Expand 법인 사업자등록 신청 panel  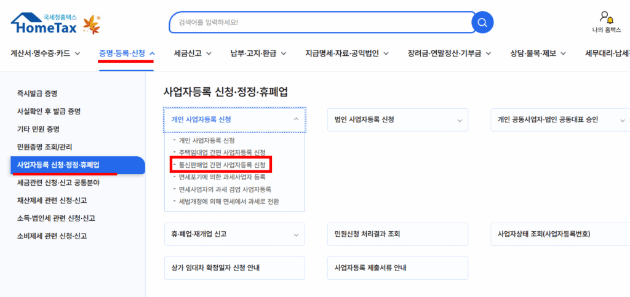tap(398, 120)
